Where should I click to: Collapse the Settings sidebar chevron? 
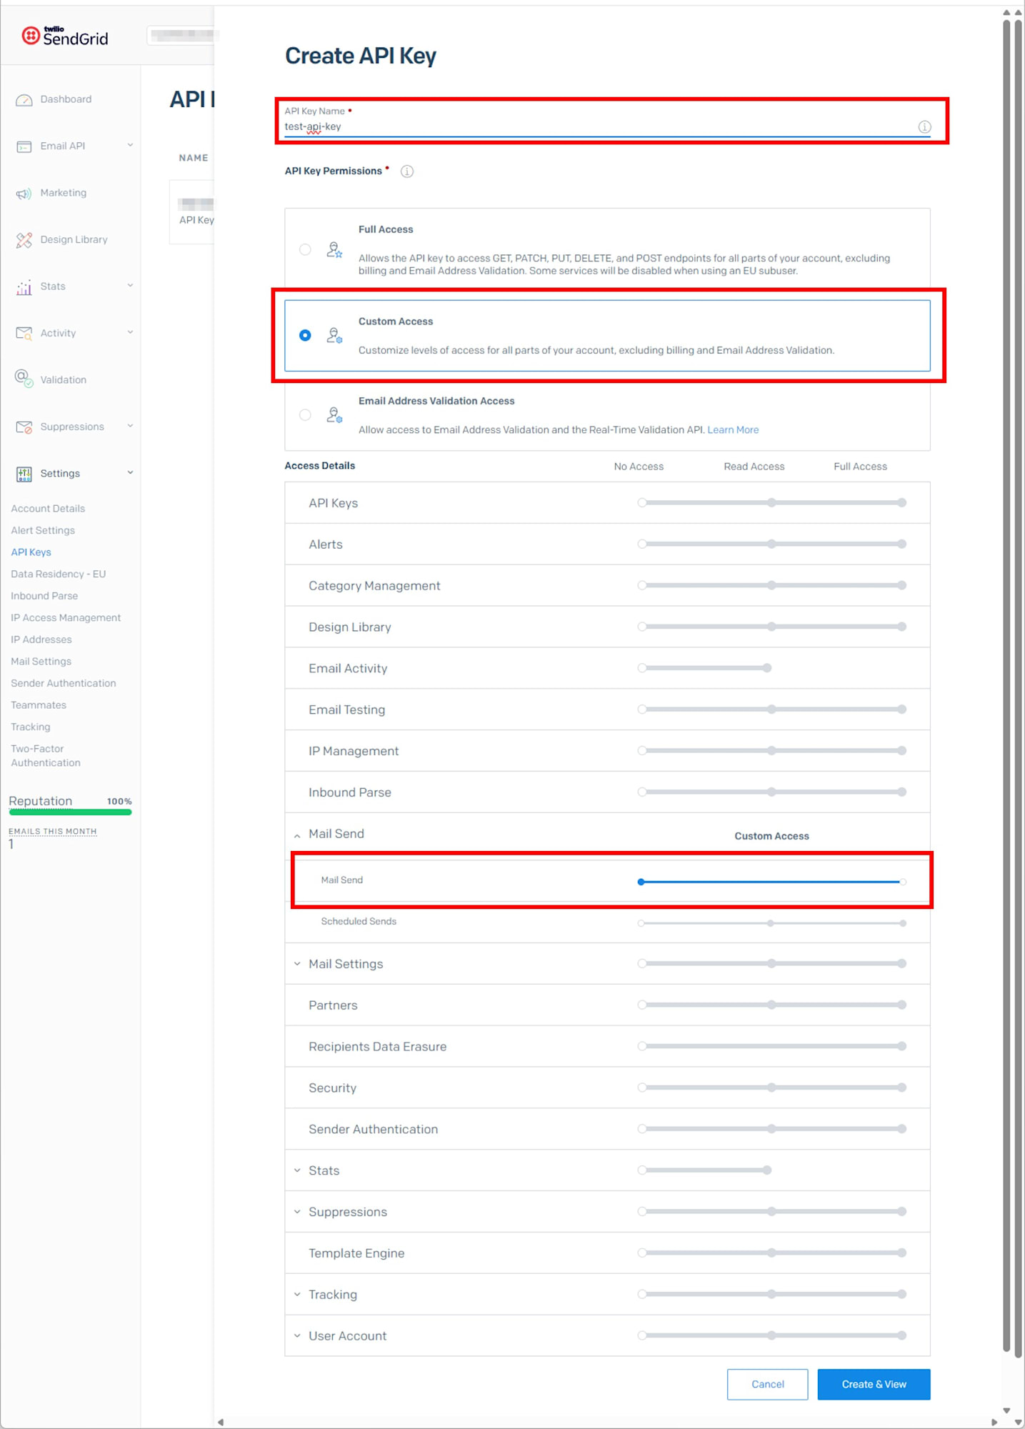coord(130,472)
